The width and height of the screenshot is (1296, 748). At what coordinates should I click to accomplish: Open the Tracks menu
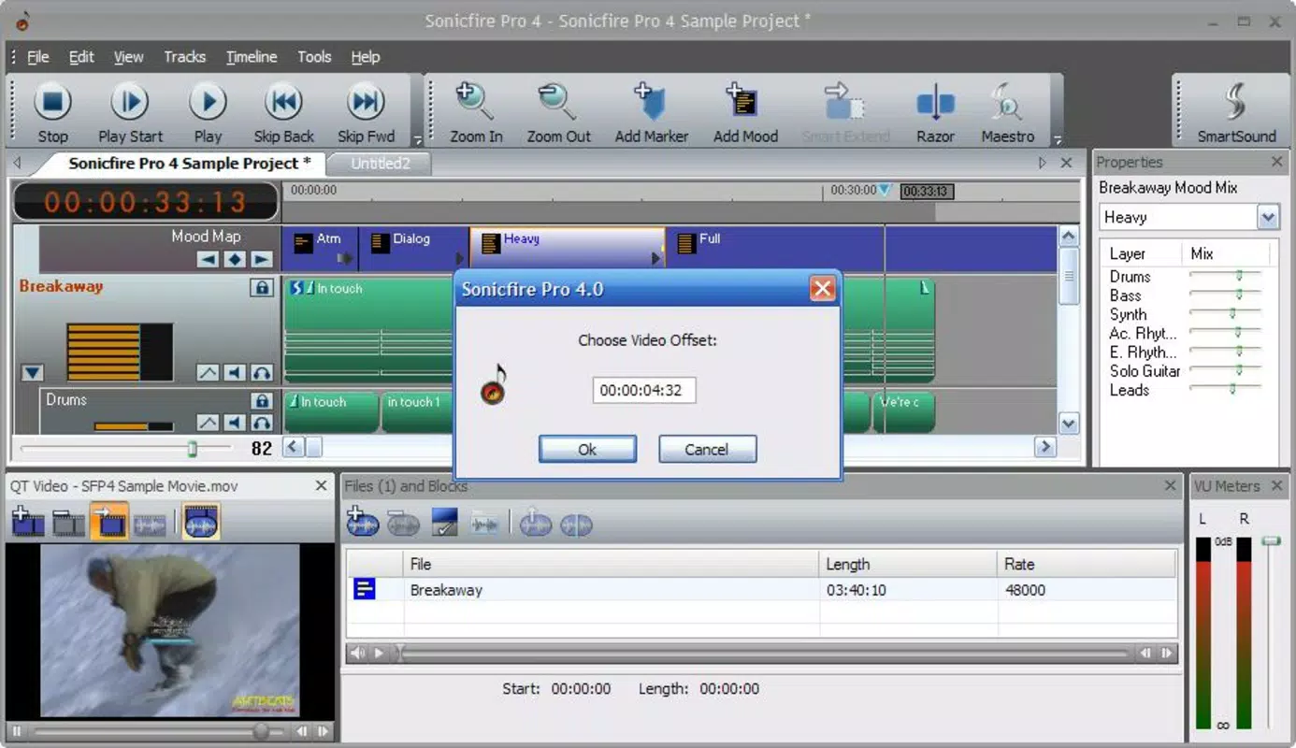click(184, 57)
